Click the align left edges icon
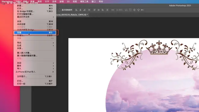This screenshot has width=199, height=112. (x=76, y=10)
